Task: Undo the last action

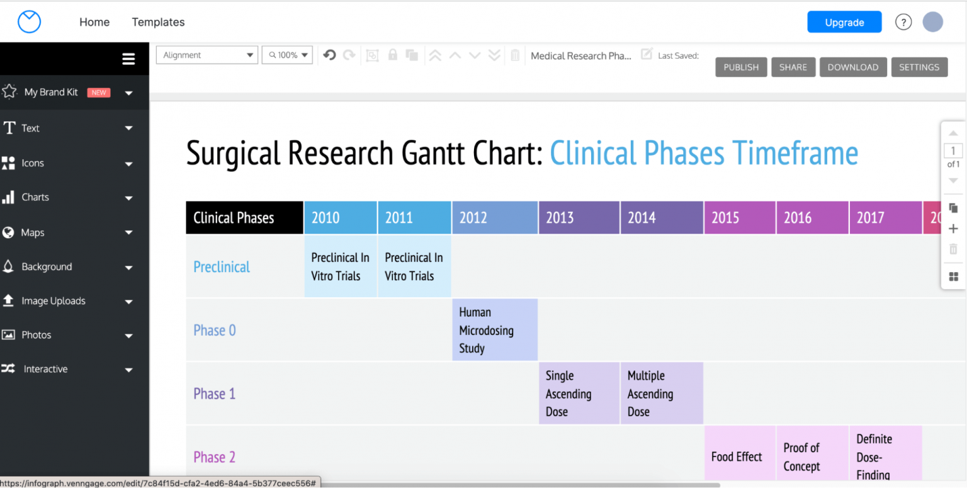Action: (329, 55)
